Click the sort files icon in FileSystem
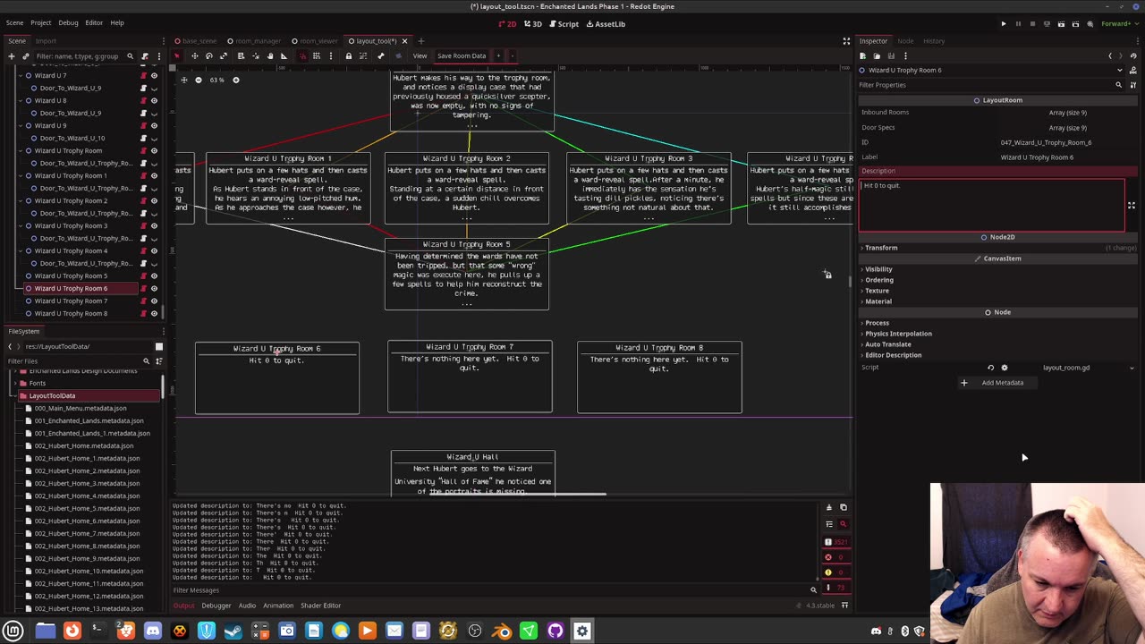Image resolution: width=1145 pixels, height=644 pixels. (x=158, y=361)
